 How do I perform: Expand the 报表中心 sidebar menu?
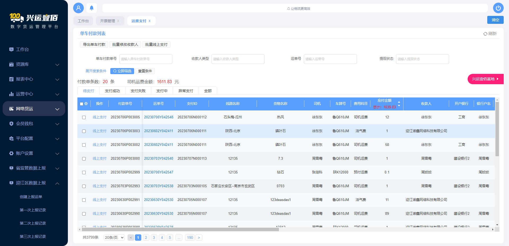click(57, 79)
